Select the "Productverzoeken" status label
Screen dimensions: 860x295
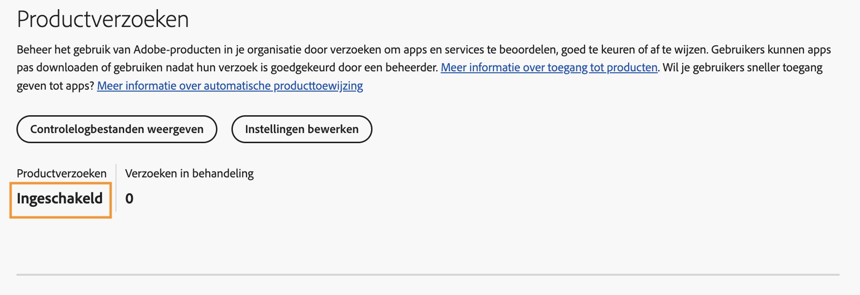pyautogui.click(x=61, y=173)
